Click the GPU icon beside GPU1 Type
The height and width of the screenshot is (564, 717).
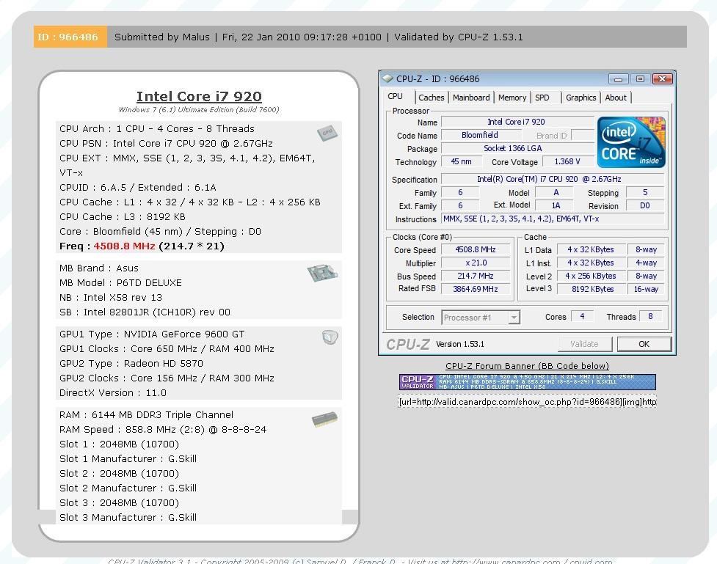tap(330, 337)
